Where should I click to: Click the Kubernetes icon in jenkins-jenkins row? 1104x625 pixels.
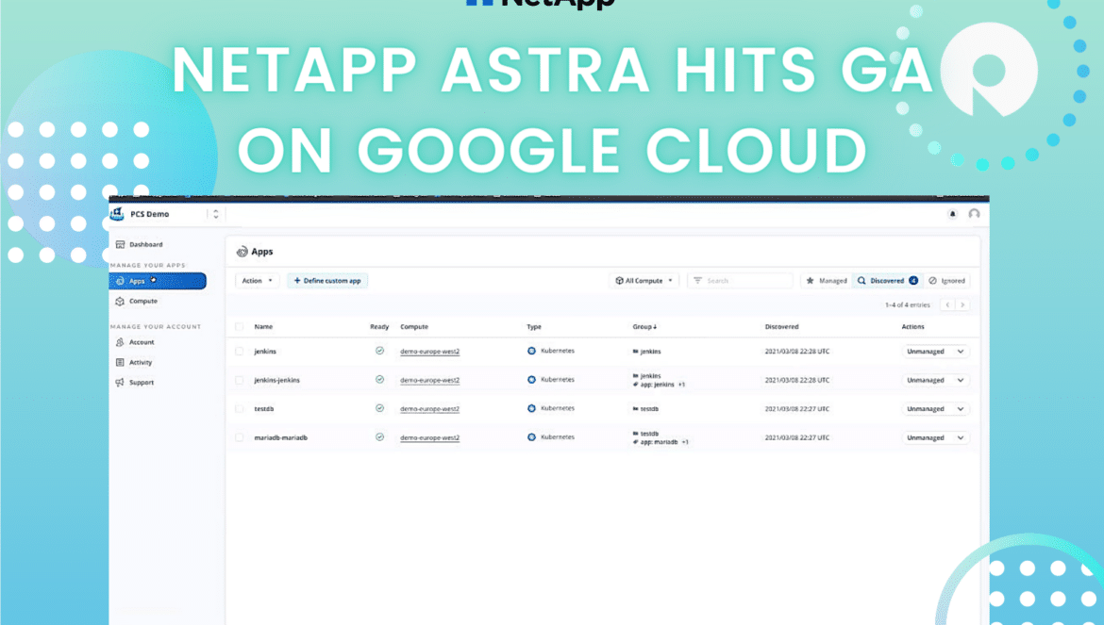coord(531,380)
